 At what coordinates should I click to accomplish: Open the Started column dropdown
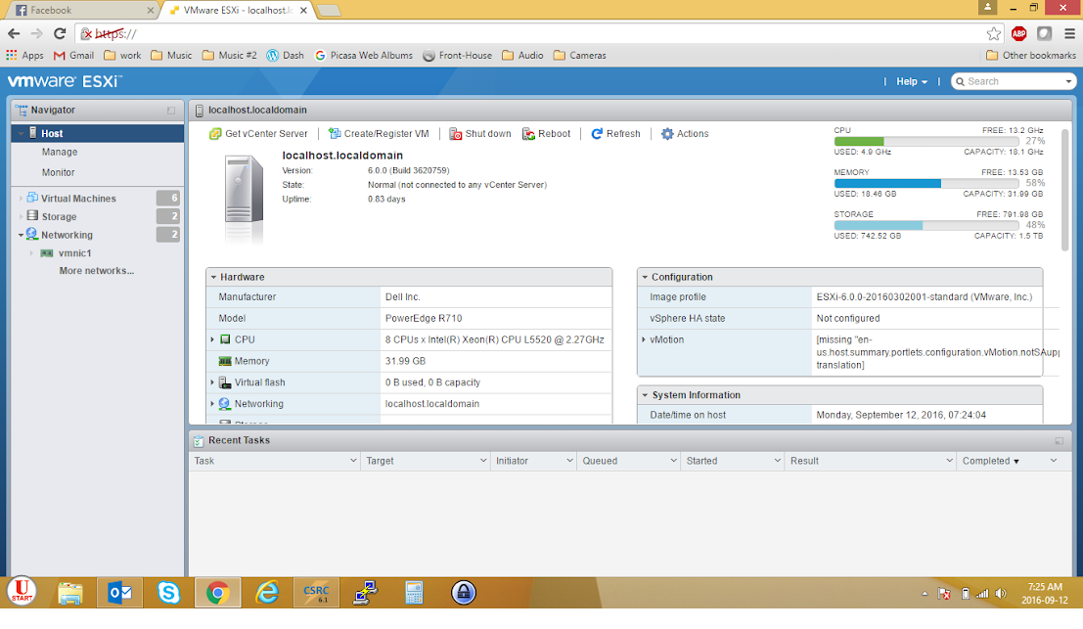click(777, 461)
